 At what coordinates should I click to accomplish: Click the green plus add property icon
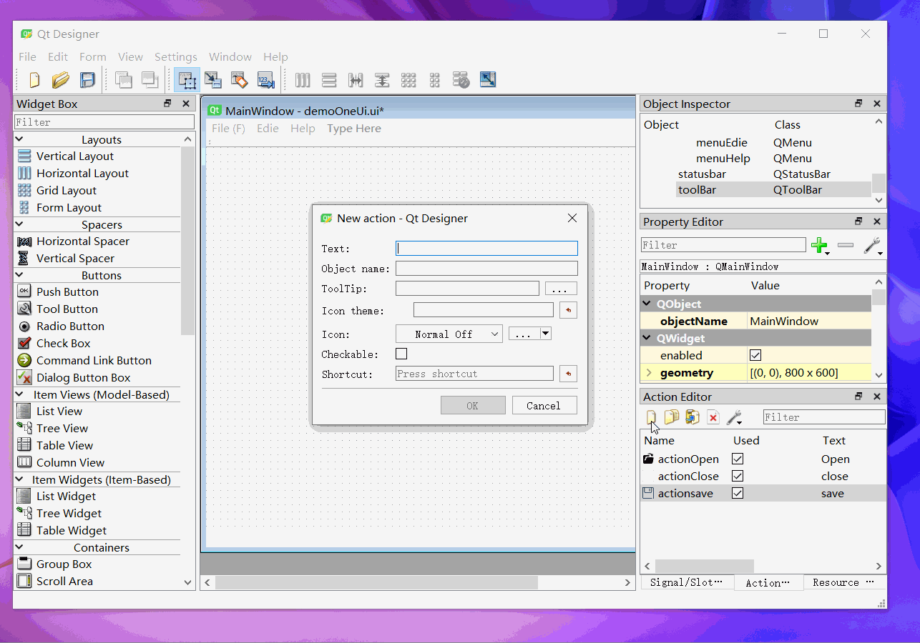820,245
